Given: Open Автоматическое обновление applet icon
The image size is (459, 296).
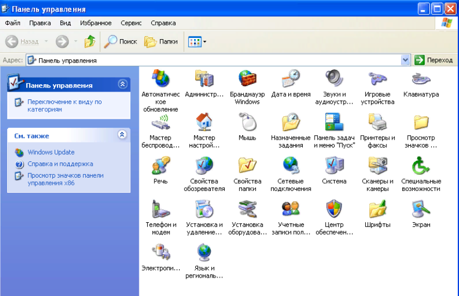Looking at the screenshot, I should [161, 79].
